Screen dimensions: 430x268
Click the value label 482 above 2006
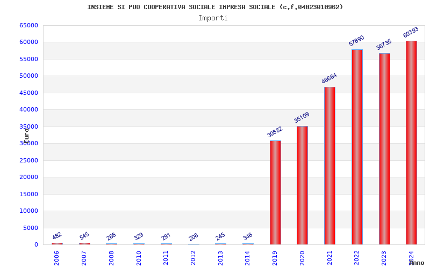57,236
